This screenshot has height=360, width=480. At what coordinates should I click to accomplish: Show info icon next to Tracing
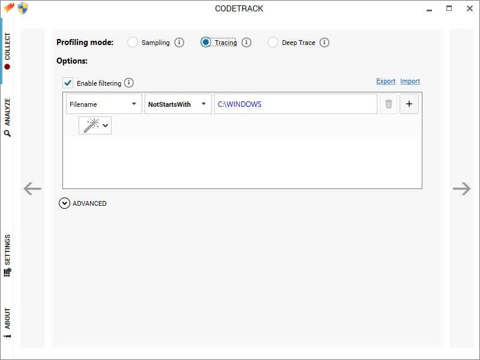tap(247, 43)
